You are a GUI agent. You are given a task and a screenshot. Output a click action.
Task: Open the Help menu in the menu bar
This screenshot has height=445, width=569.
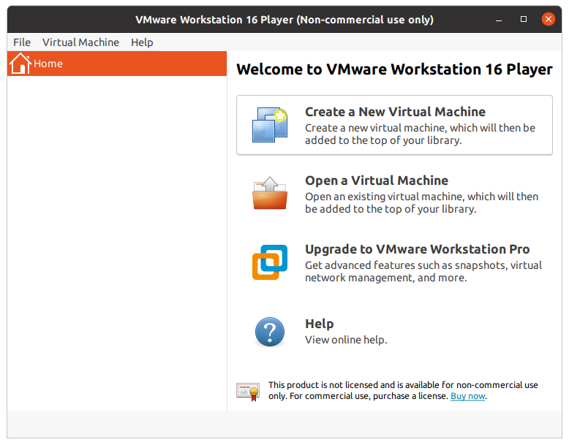pos(142,42)
